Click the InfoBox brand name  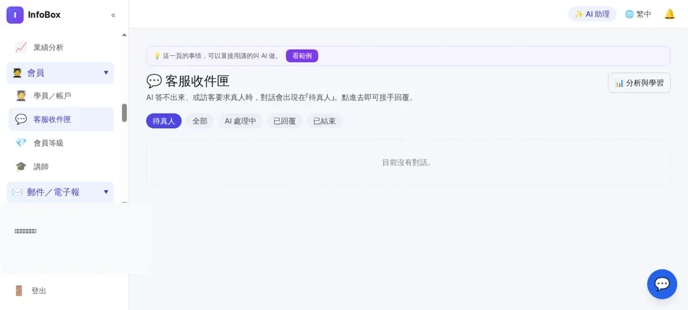tap(44, 15)
